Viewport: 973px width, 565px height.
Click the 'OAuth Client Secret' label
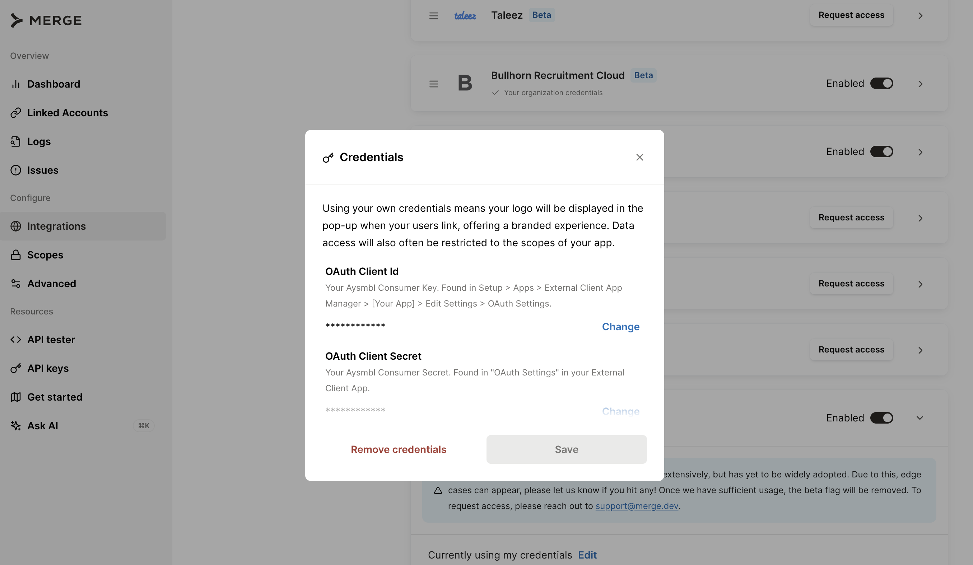pos(373,356)
